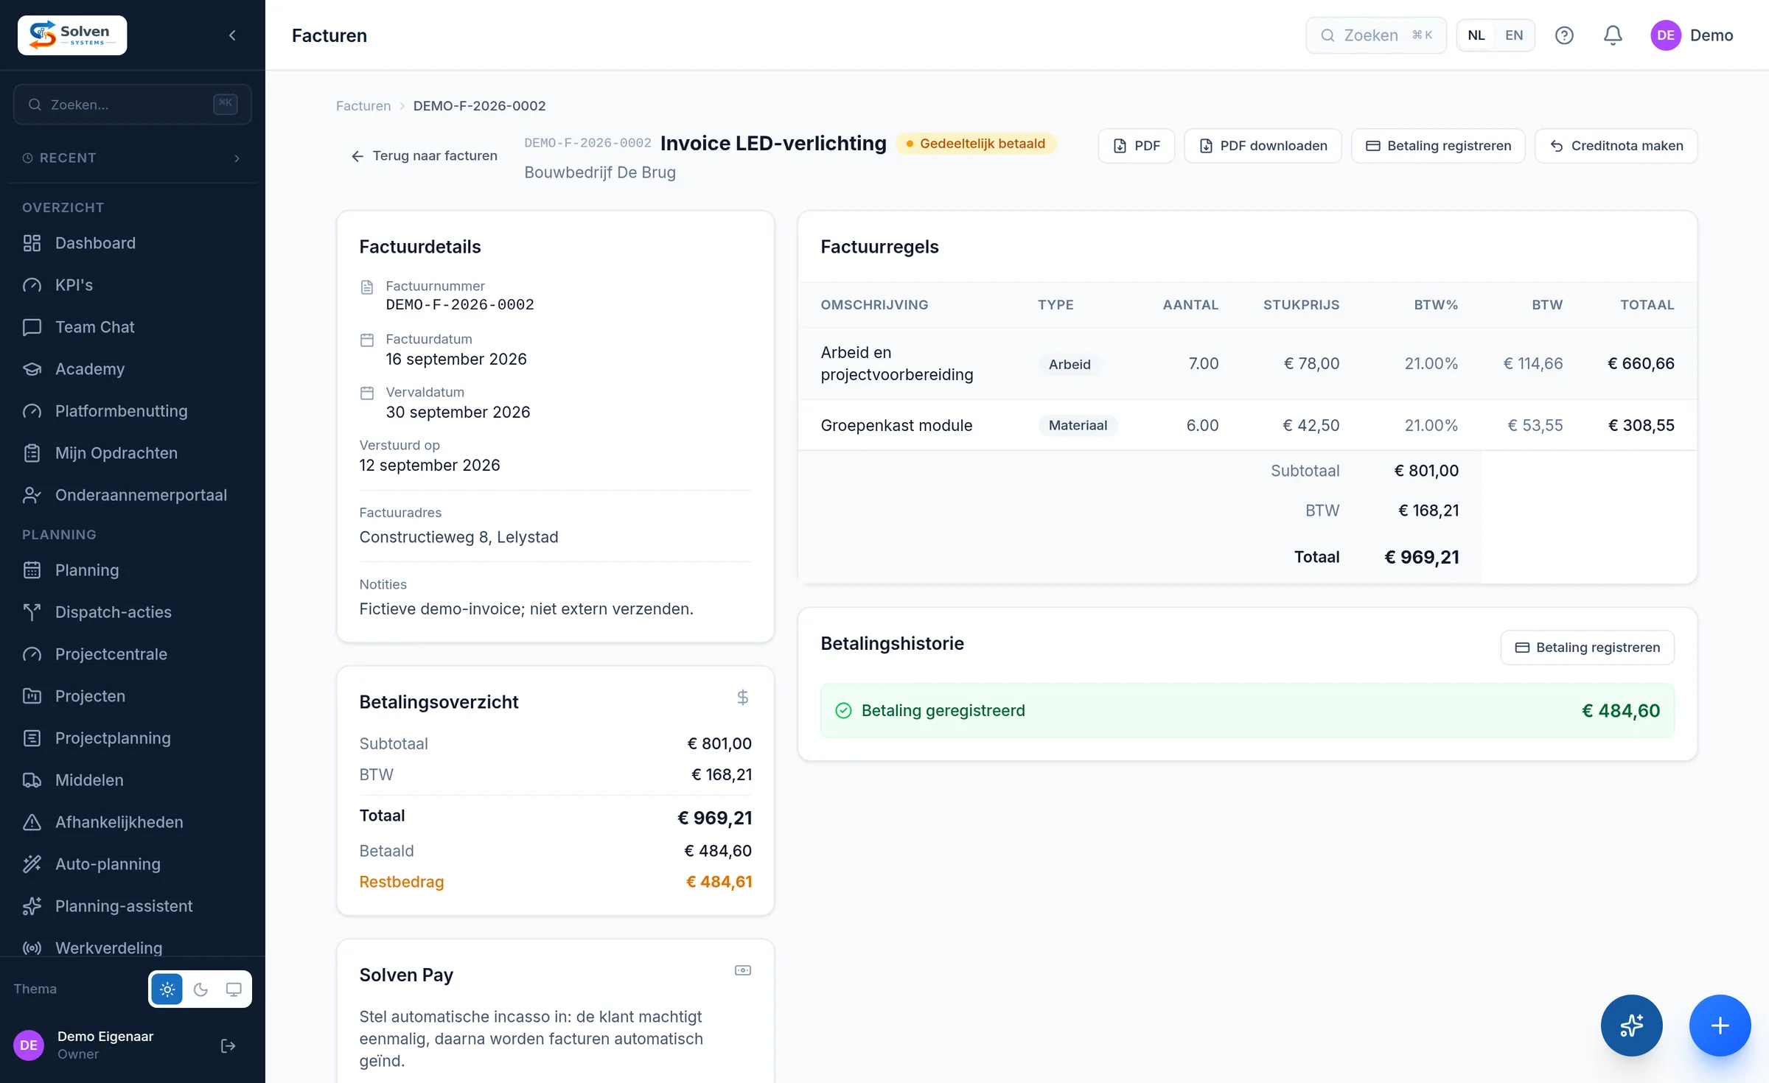Open Projectplanning
The height and width of the screenshot is (1083, 1769).
(x=133, y=738)
